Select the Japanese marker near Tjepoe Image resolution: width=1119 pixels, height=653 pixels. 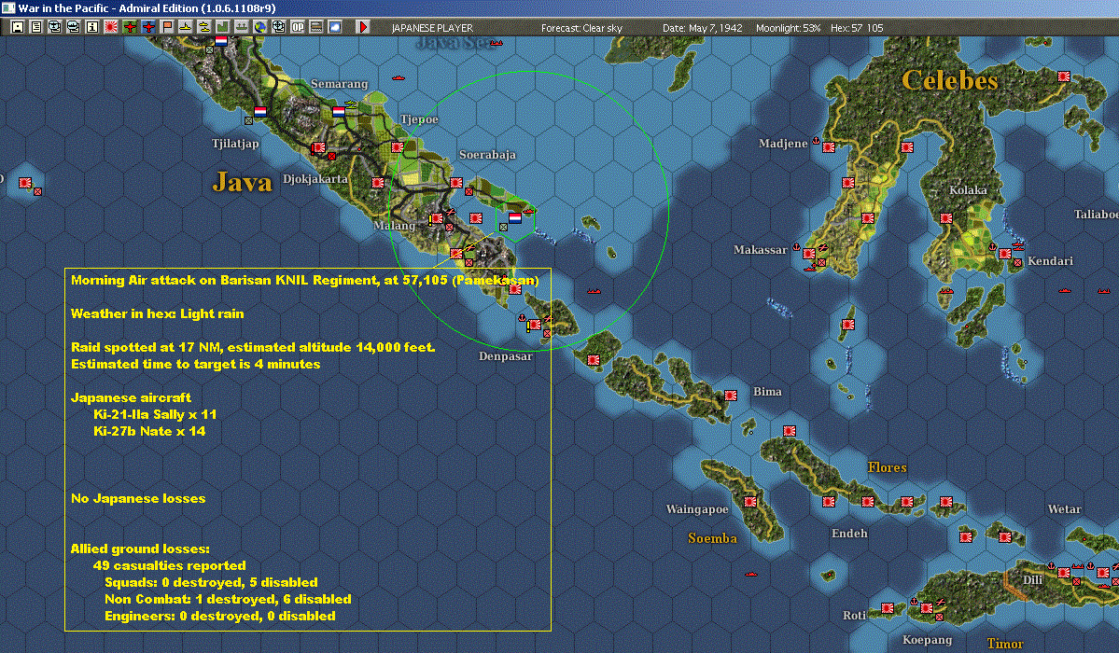398,147
